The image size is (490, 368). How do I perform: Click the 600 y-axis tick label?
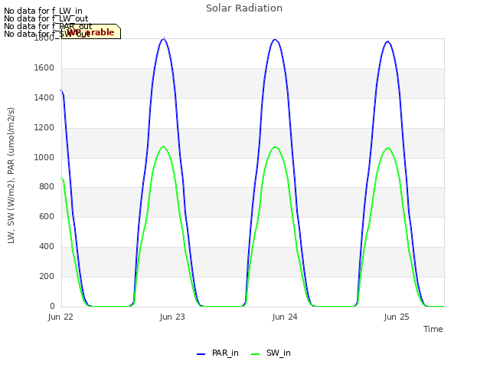point(47,216)
